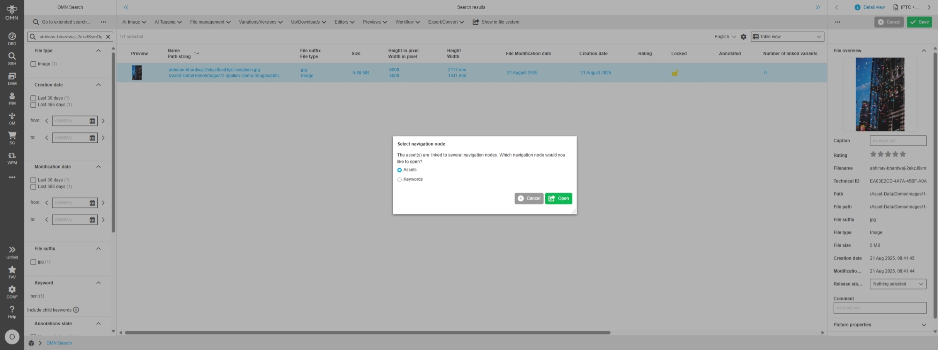Open the English language dropdown

[725, 37]
